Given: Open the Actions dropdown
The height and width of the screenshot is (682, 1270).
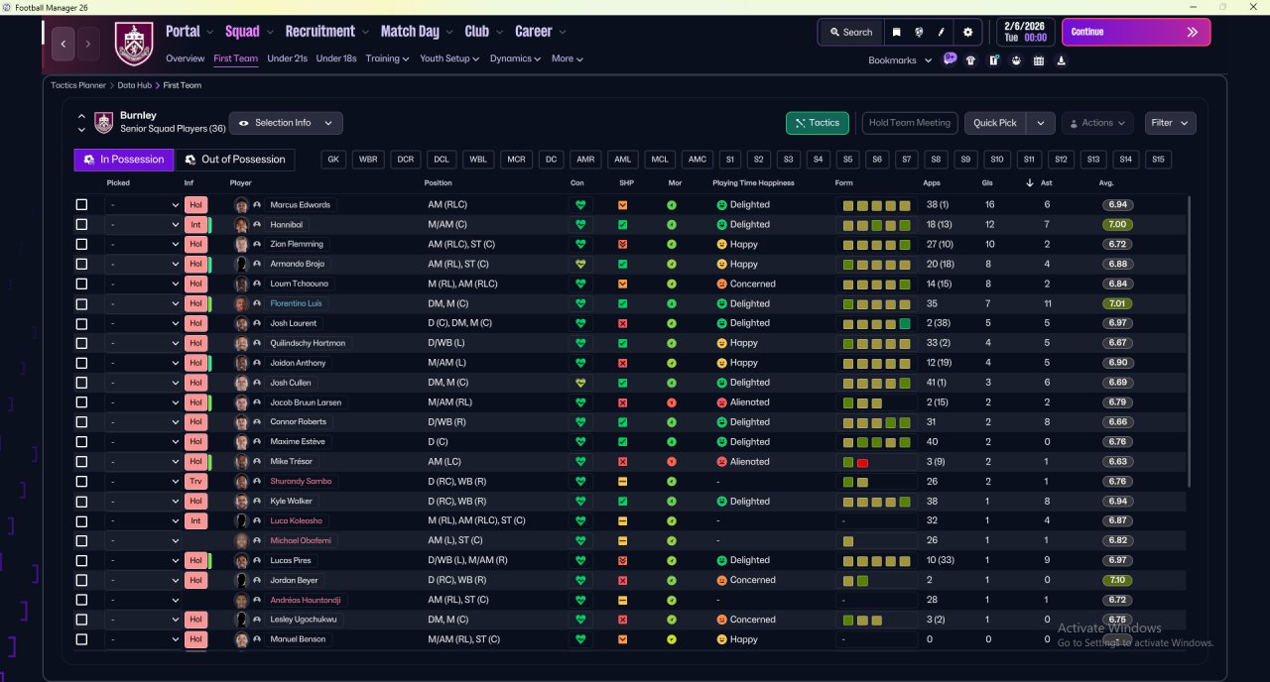Looking at the screenshot, I should (x=1097, y=123).
